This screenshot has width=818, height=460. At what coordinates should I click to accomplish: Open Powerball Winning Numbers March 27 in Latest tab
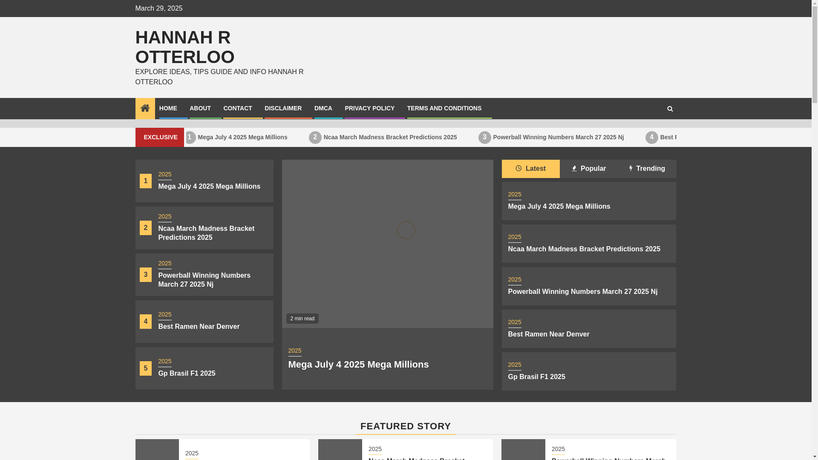(x=582, y=292)
